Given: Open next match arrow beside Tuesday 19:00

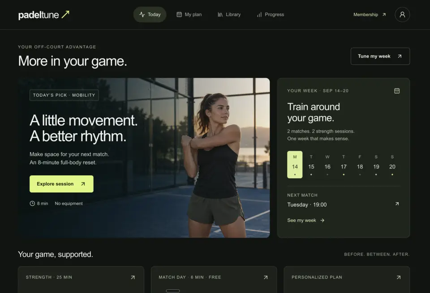Looking at the screenshot, I should point(397,204).
